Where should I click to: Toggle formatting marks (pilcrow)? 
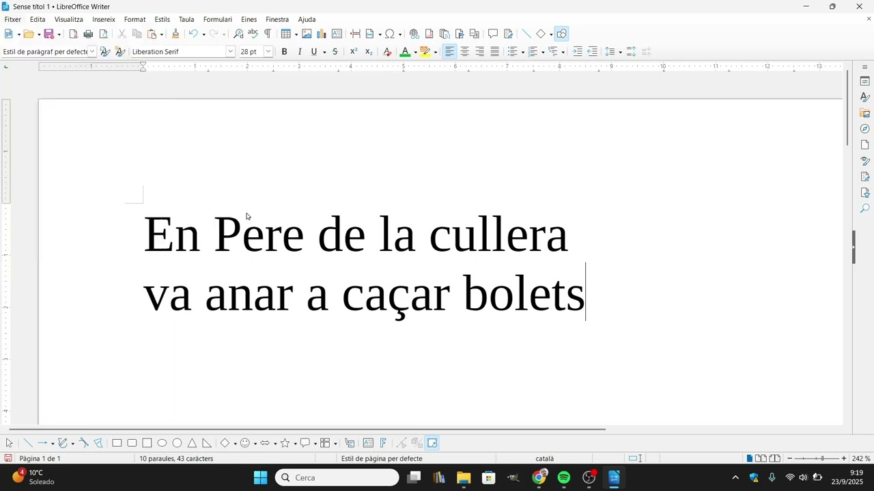pos(268,34)
